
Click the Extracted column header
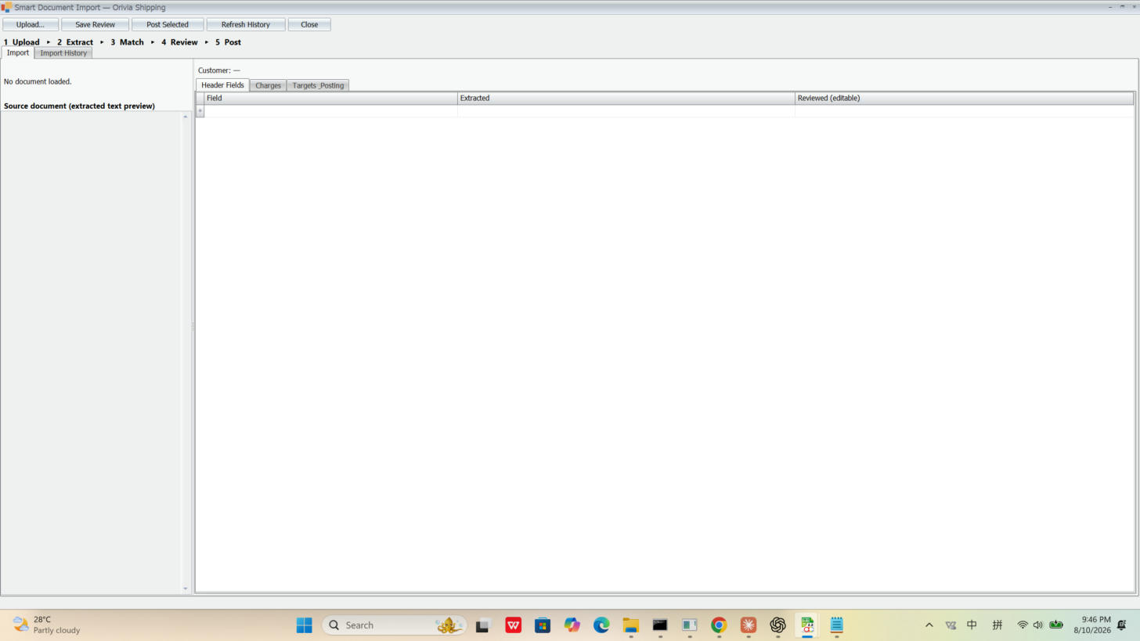click(626, 98)
